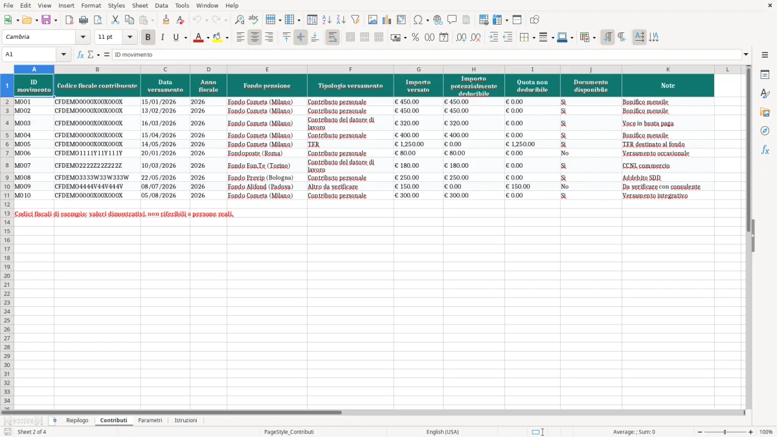This screenshot has width=777, height=437.
Task: Sort descending Z to A
Action: [341, 20]
